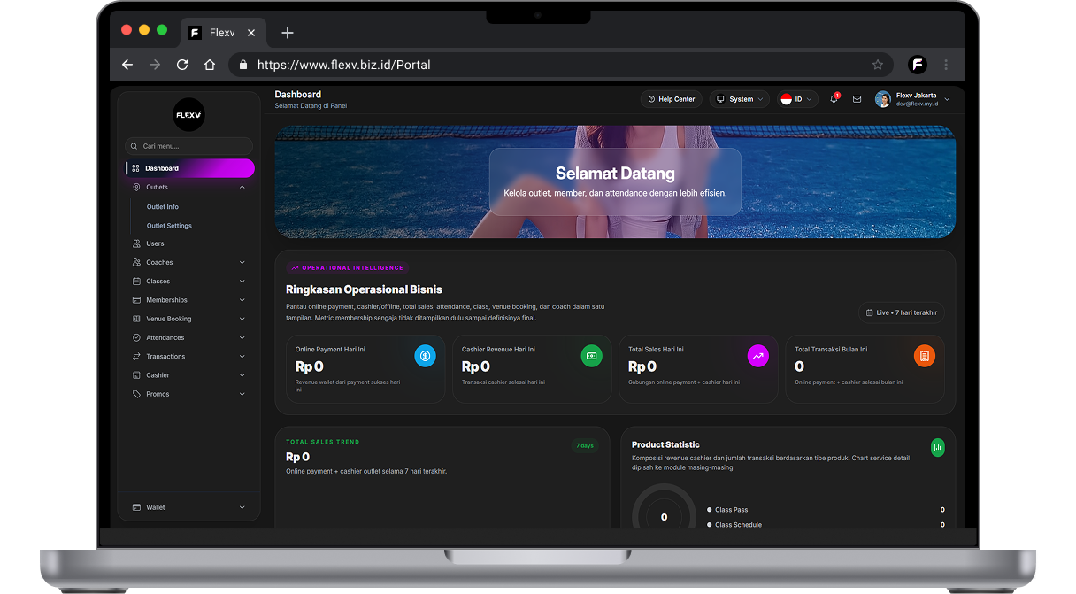
Task: Click the site lock icon in address bar
Action: pyautogui.click(x=242, y=65)
